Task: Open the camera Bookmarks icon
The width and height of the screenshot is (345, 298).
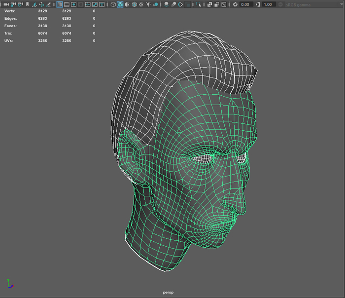Action: coord(27,4)
